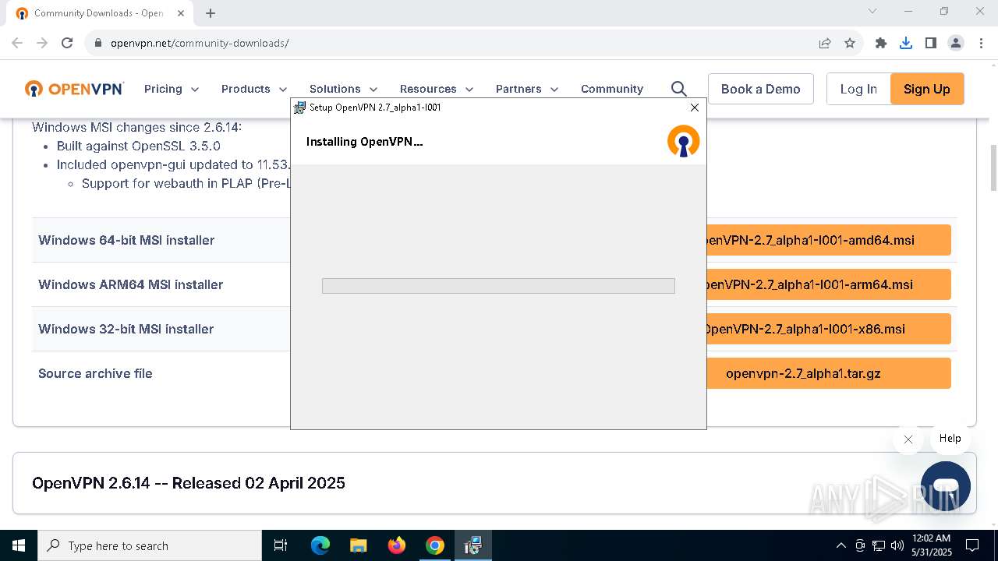Open the Community nav item
Image resolution: width=998 pixels, height=561 pixels.
(612, 89)
